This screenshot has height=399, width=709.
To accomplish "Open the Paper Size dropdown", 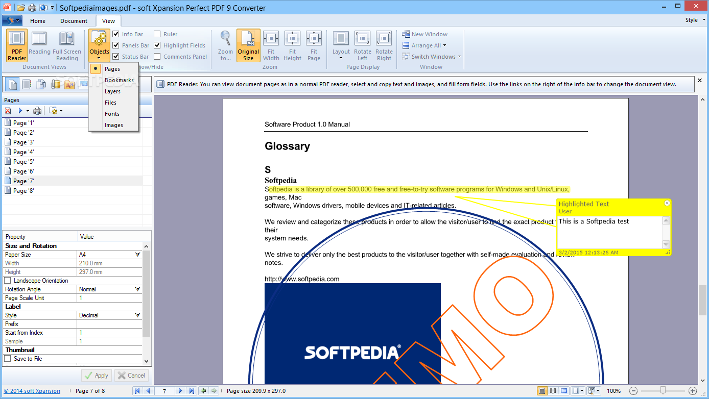I will click(137, 254).
